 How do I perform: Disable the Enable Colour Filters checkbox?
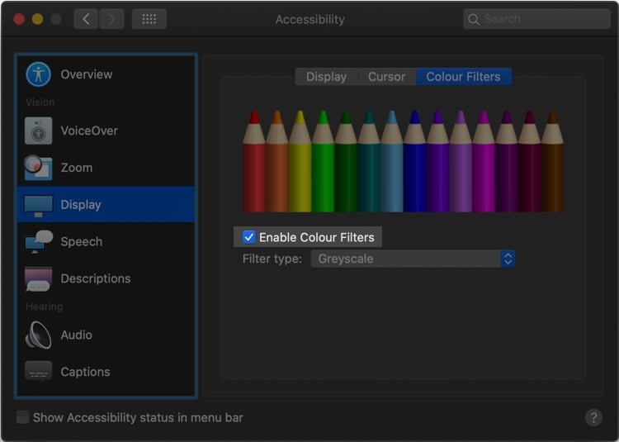(248, 237)
